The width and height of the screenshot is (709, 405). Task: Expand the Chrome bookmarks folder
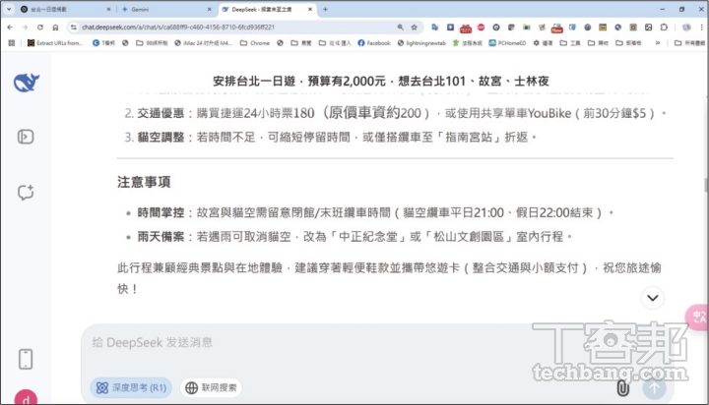[255, 43]
